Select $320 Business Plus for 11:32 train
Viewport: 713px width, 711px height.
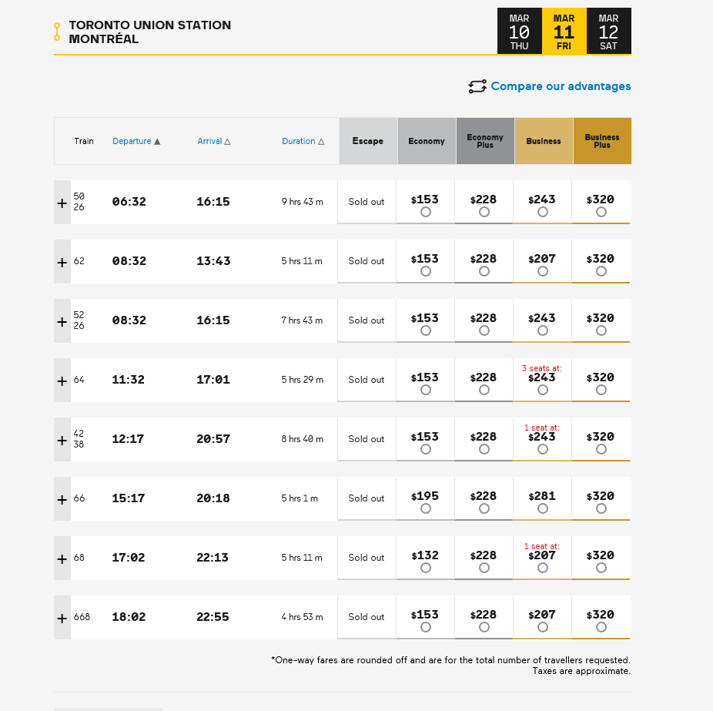pyautogui.click(x=601, y=390)
